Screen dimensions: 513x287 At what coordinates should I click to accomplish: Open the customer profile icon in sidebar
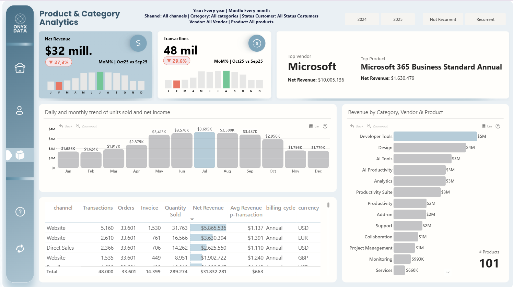click(20, 110)
